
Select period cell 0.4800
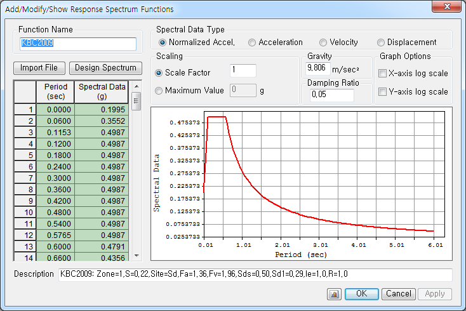click(x=55, y=213)
